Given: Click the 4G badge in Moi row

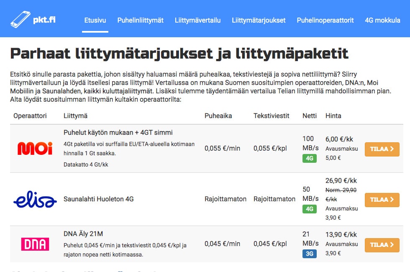Looking at the screenshot, I should [x=310, y=158].
